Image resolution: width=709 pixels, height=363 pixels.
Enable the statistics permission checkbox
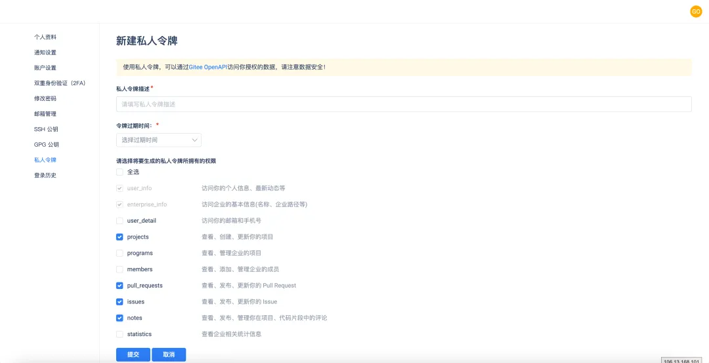click(x=119, y=334)
